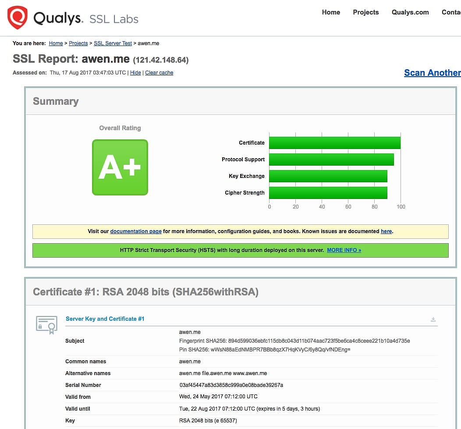Click the certificate badge icon
The height and width of the screenshot is (429, 461).
tap(46, 325)
